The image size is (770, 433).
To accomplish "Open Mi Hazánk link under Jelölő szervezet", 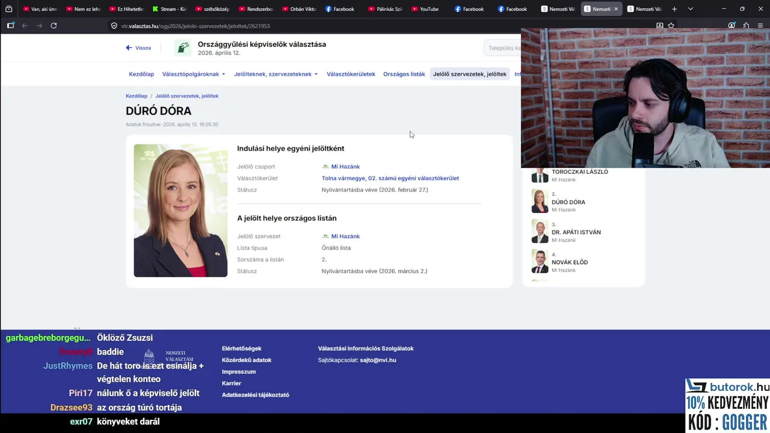I will [x=345, y=236].
